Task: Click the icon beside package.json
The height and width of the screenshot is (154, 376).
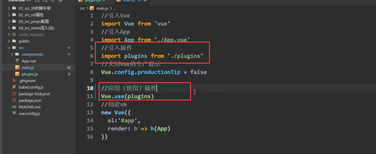Action: point(14,100)
